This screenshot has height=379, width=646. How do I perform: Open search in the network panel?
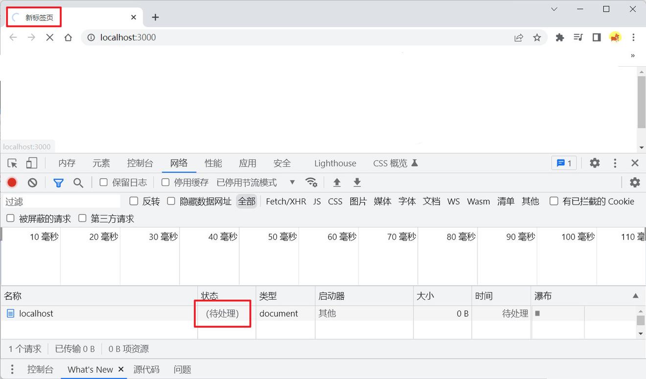(x=78, y=183)
